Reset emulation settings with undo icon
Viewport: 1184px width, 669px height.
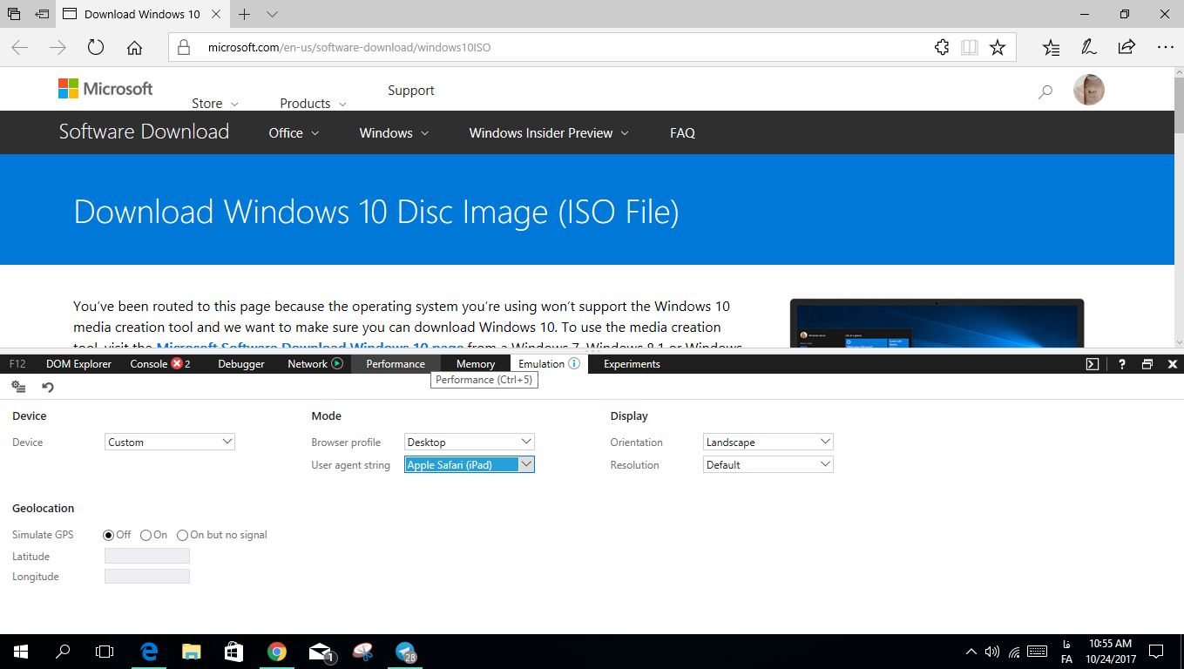[x=48, y=387]
